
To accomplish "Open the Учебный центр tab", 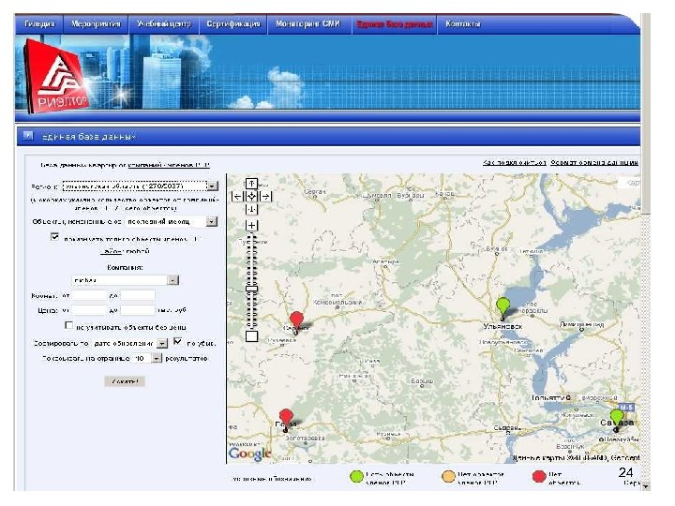I will tap(164, 24).
